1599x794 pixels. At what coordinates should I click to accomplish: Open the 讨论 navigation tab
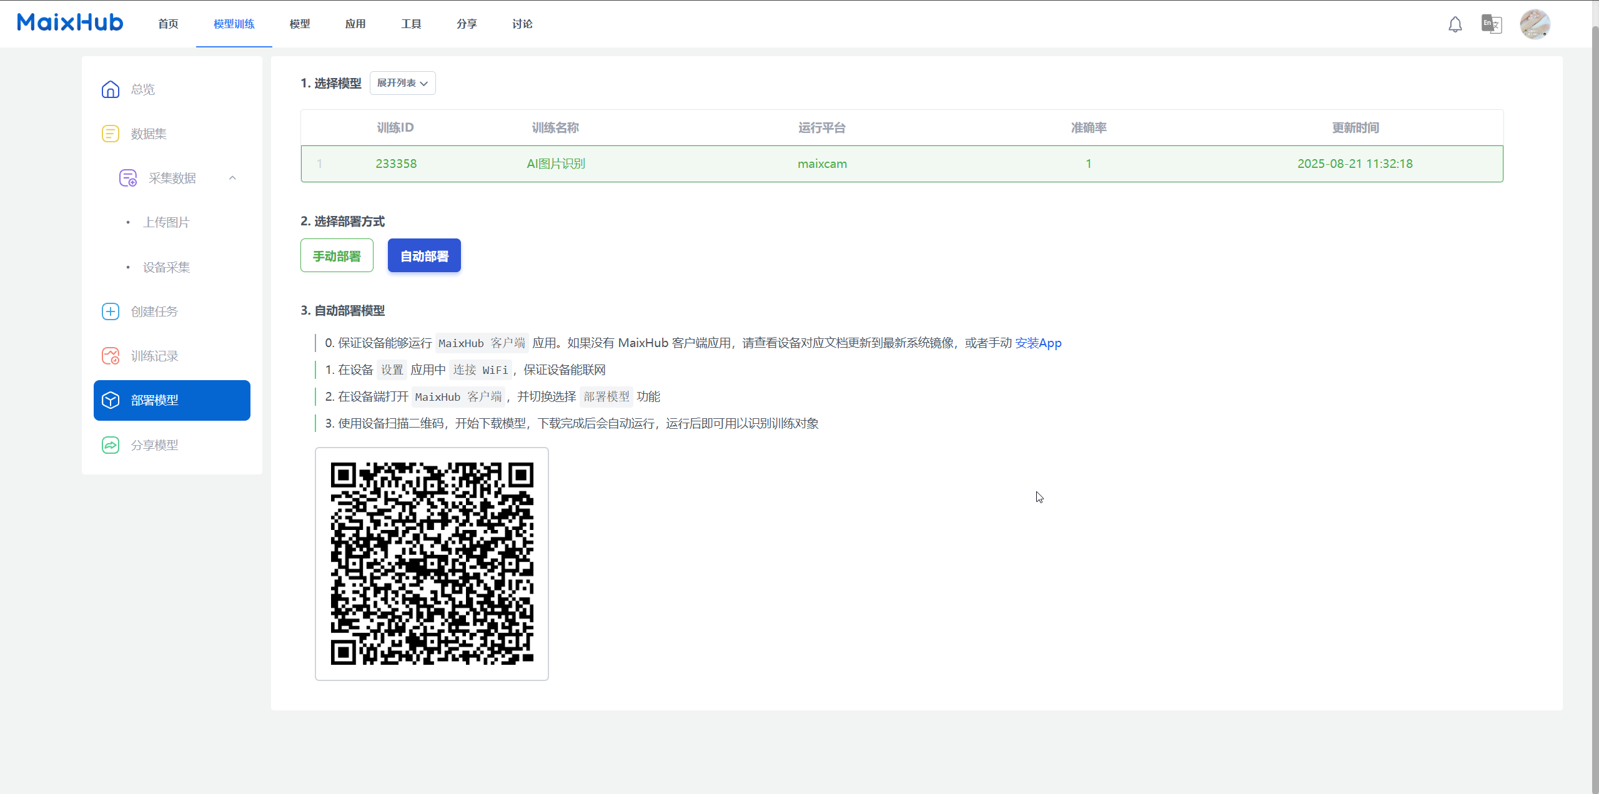522,24
